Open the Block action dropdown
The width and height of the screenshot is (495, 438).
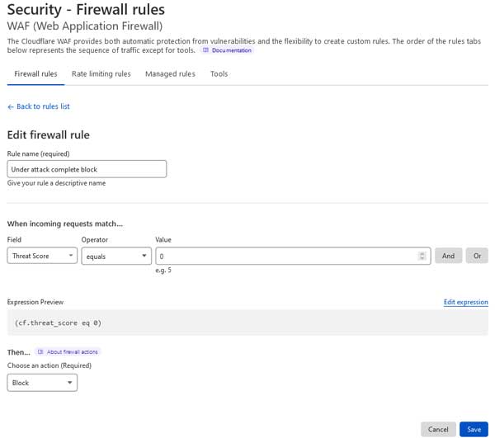click(42, 383)
